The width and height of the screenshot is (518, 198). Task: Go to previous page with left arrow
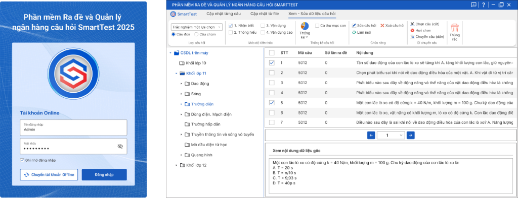pyautogui.click(x=371, y=135)
